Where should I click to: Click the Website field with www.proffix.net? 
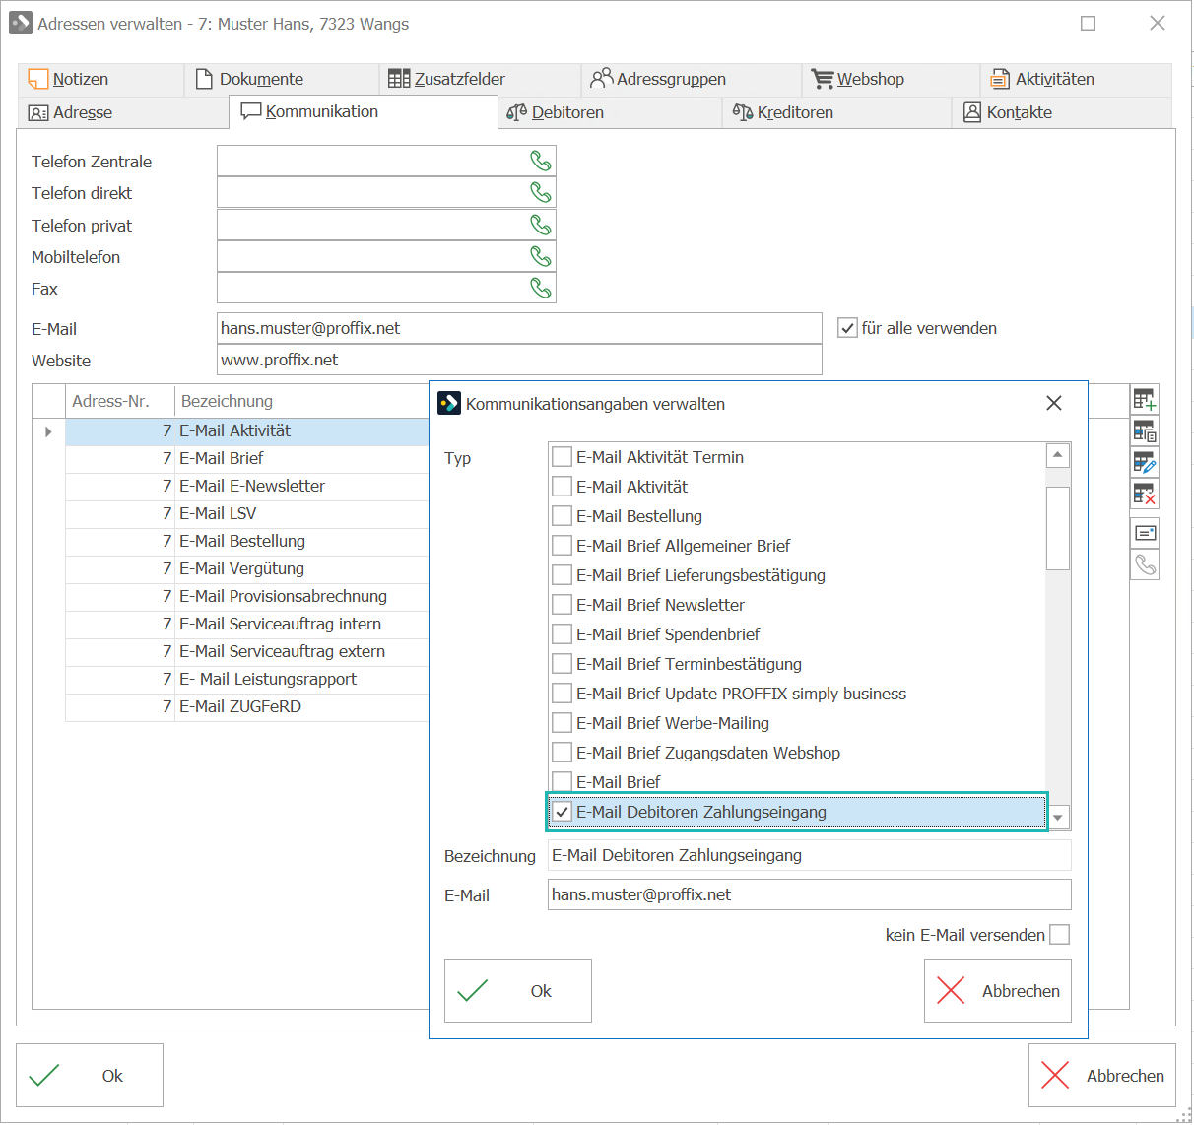click(x=519, y=360)
